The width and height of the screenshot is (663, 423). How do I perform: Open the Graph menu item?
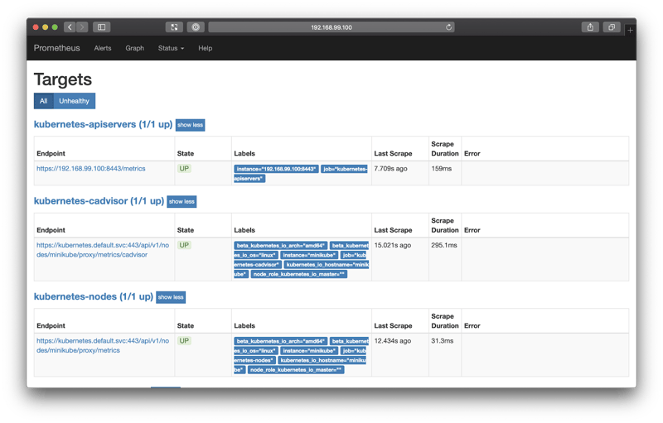pyautogui.click(x=134, y=48)
